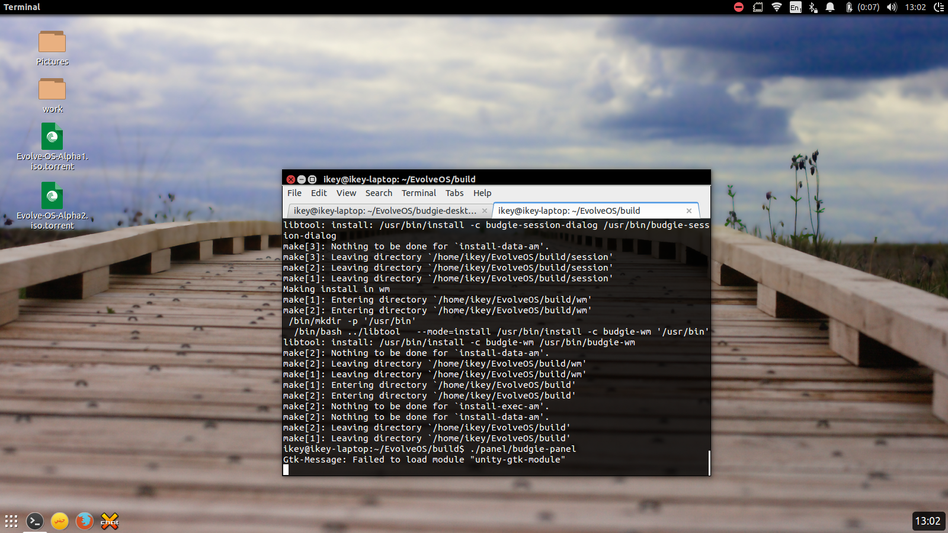Open the Tabs menu in terminal
Screen dimensions: 948x533
pyautogui.click(x=454, y=193)
